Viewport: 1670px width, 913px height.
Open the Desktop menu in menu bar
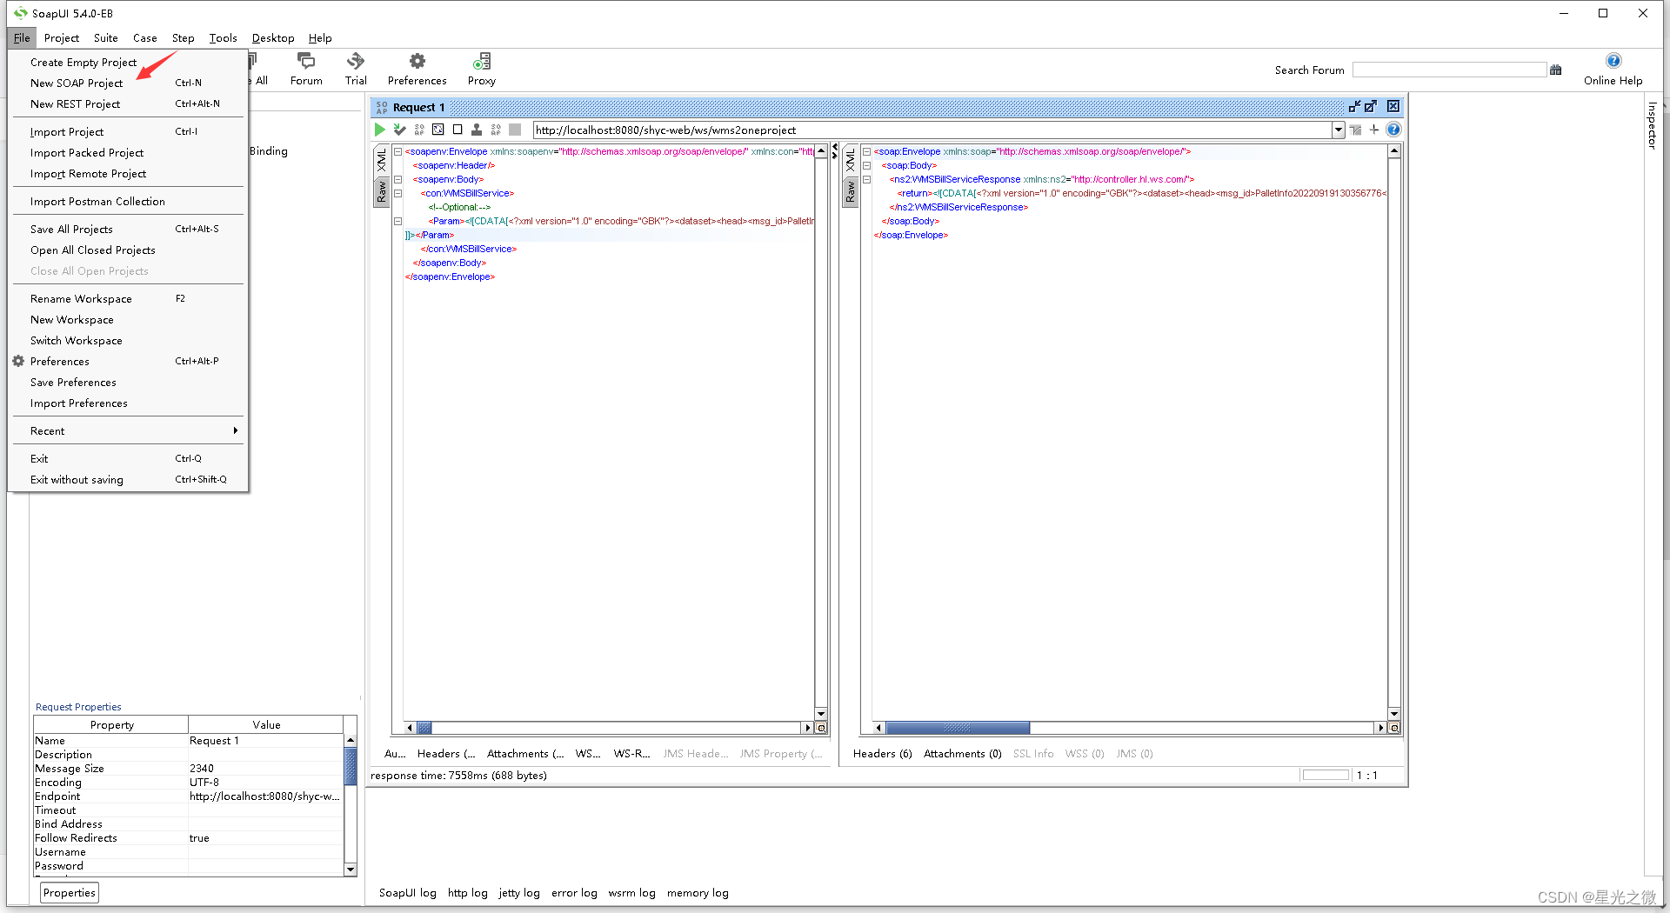click(273, 37)
